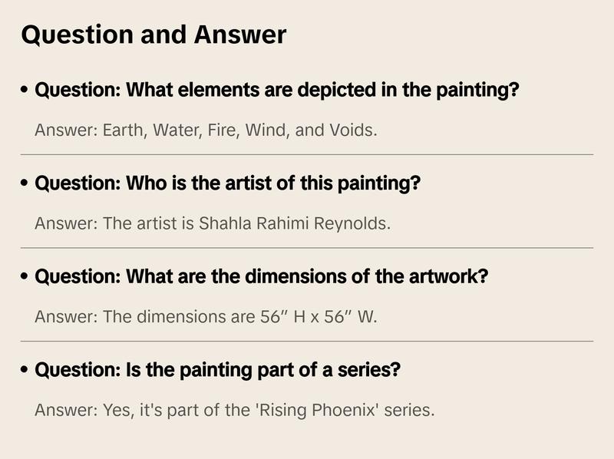Click the divider line below the artist answer
Image resolution: width=614 pixels, height=459 pixels.
point(307,248)
